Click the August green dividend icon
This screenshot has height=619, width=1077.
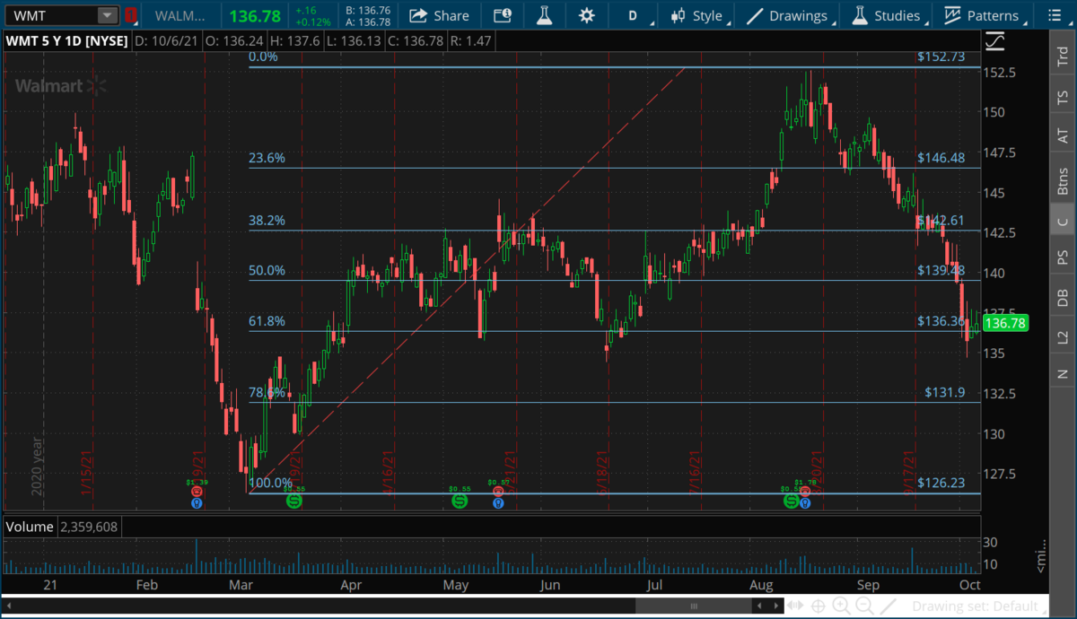792,501
